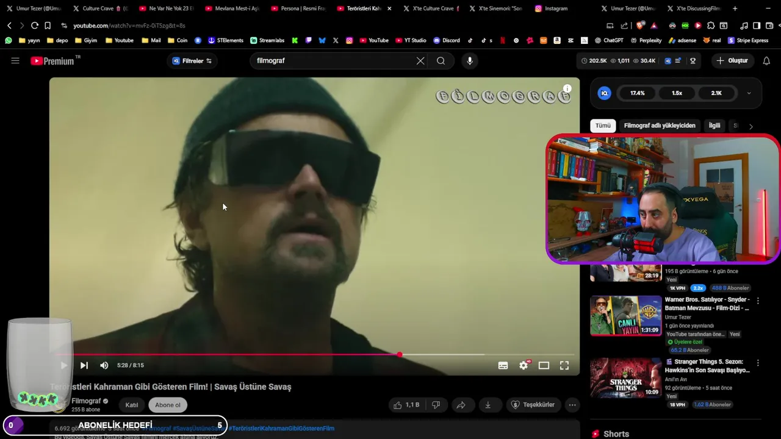This screenshot has height=439, width=781.
Task: Open the browser extensions puzzle icon
Action: coord(710,26)
